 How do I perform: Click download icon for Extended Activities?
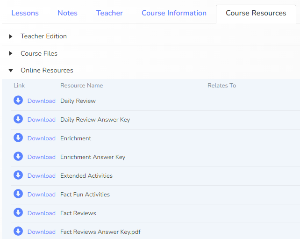18,175
